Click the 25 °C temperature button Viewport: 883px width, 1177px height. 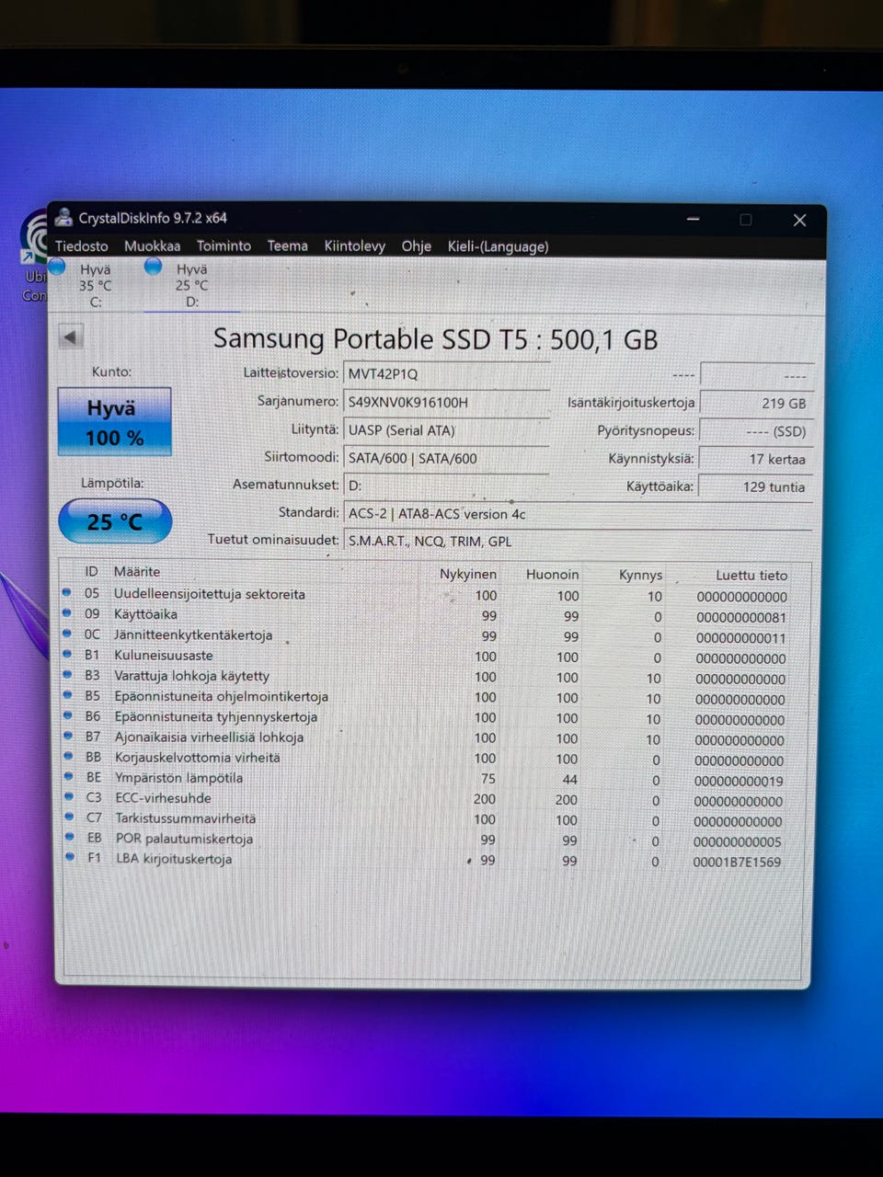pyautogui.click(x=115, y=521)
